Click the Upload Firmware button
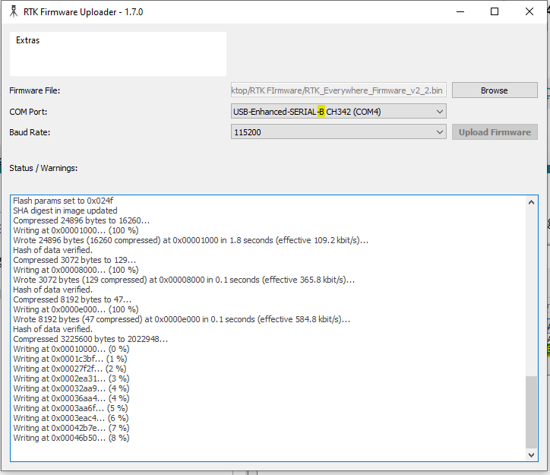550x475 pixels. 495,132
